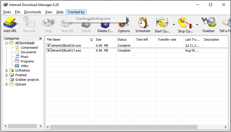231x132 pixels.
Task: Click the idman628build17.exe file icon
Action: (49, 50)
